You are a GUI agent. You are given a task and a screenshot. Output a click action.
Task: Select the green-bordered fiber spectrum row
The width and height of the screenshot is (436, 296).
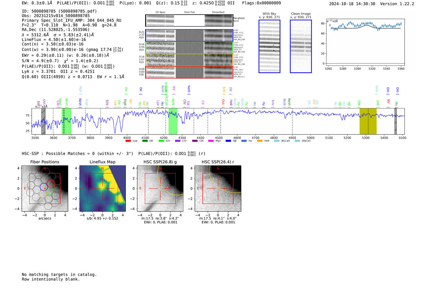(189, 48)
